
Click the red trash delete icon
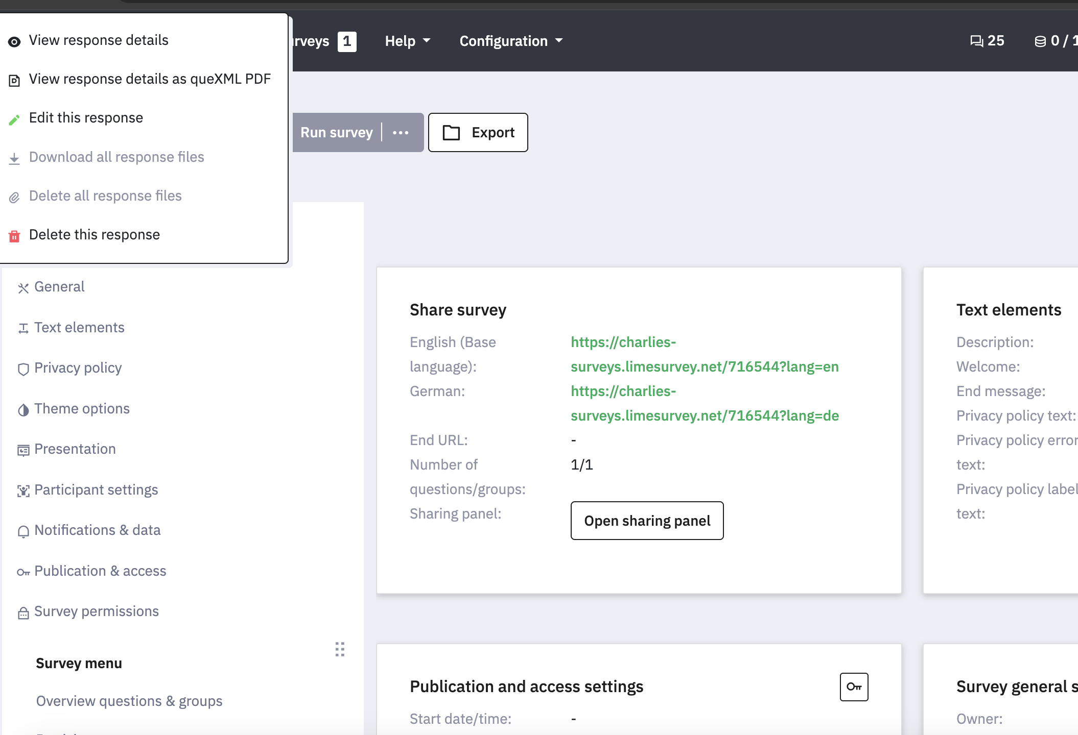[14, 236]
